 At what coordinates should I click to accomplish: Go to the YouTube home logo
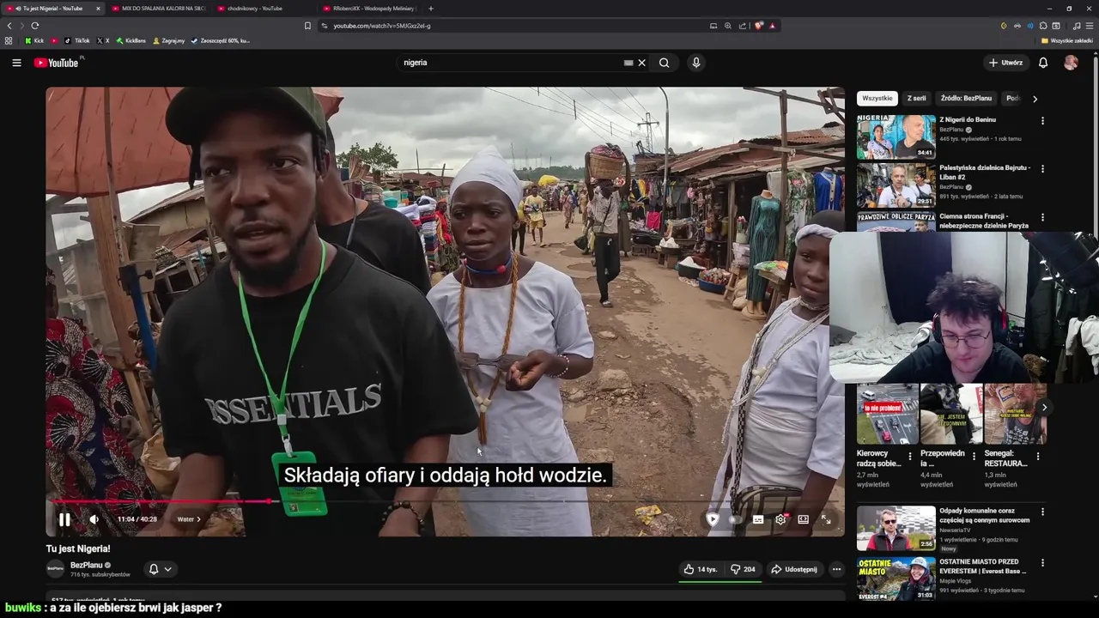pyautogui.click(x=57, y=63)
